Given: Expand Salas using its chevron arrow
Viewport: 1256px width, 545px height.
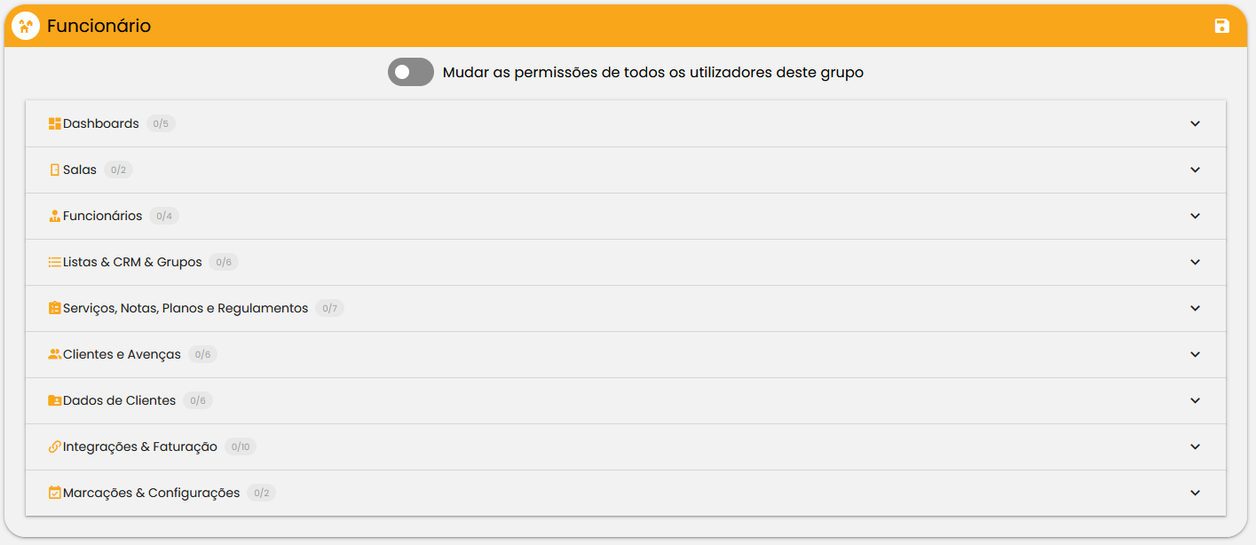Looking at the screenshot, I should coord(1195,170).
